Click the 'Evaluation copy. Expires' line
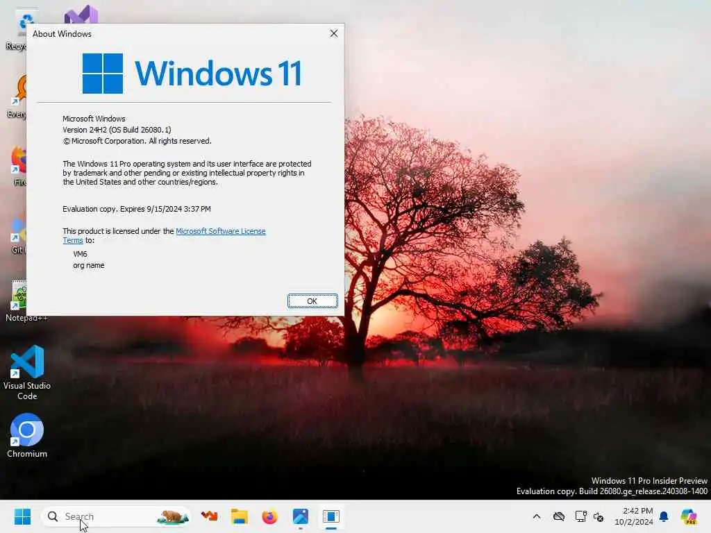The image size is (711, 533). [137, 209]
